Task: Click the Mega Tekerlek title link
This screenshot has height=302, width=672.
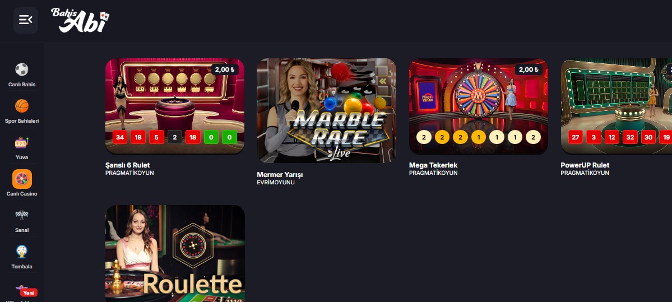Action: (433, 165)
